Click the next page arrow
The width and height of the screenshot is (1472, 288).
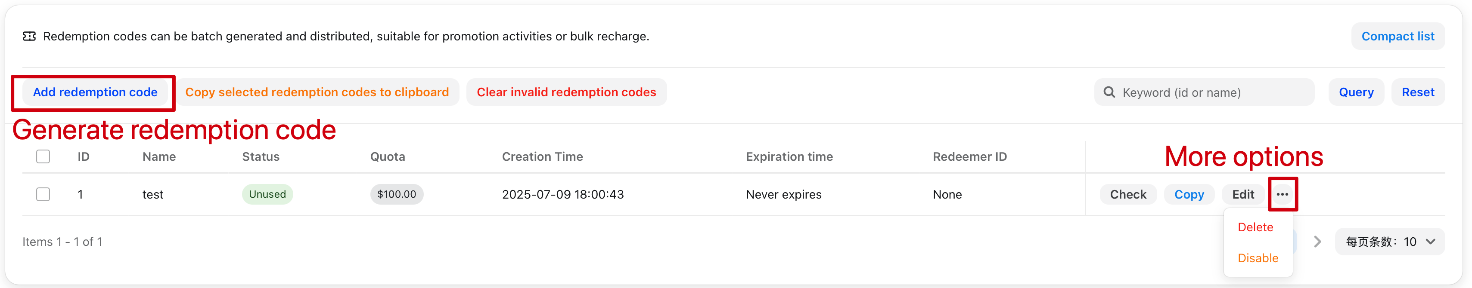coord(1317,241)
